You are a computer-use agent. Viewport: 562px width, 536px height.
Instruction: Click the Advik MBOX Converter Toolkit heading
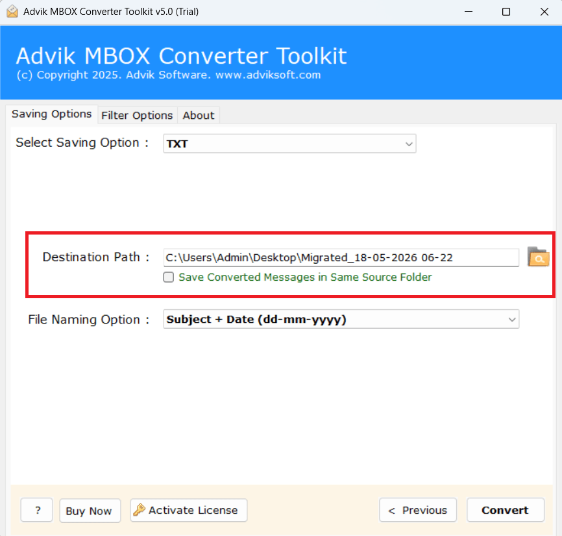[181, 56]
